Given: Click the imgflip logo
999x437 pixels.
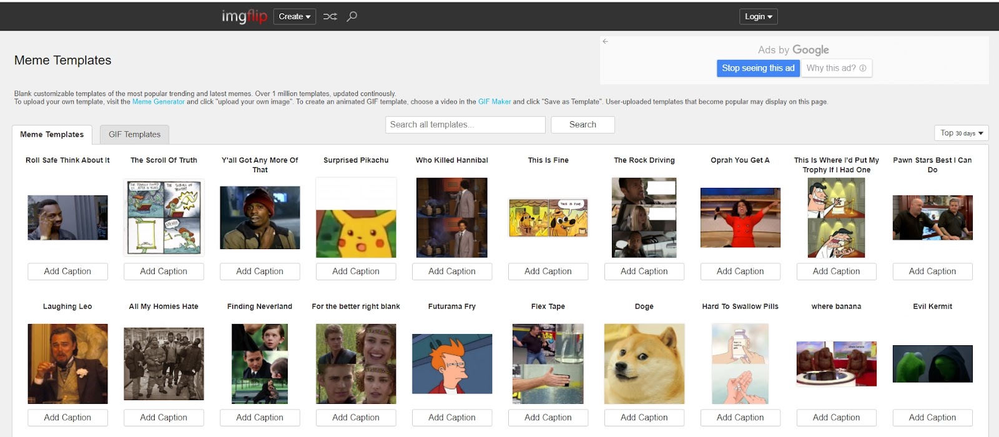Looking at the screenshot, I should click(x=244, y=16).
